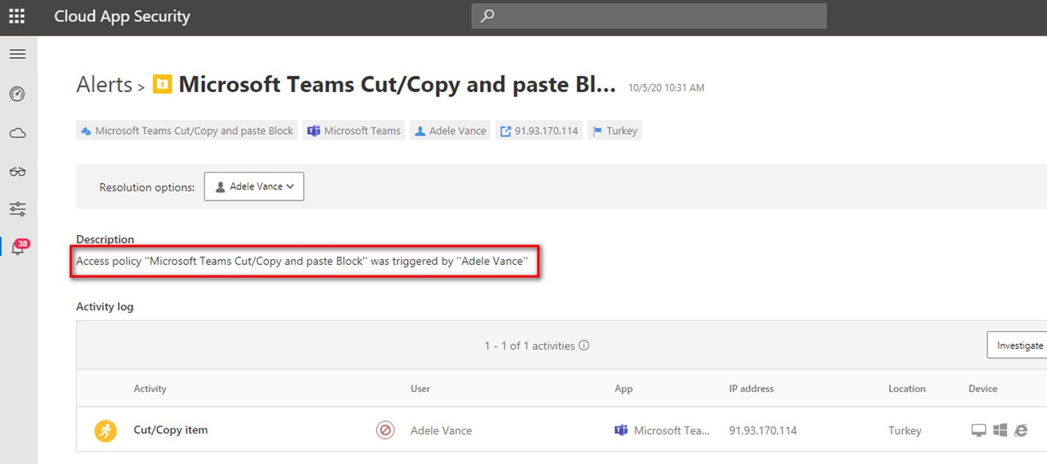The height and width of the screenshot is (464, 1047).
Task: Click the orange activity icon for Cut/Copy item
Action: click(x=106, y=431)
